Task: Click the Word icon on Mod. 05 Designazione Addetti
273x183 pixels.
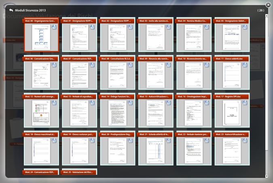Action: pyautogui.click(x=245, y=27)
